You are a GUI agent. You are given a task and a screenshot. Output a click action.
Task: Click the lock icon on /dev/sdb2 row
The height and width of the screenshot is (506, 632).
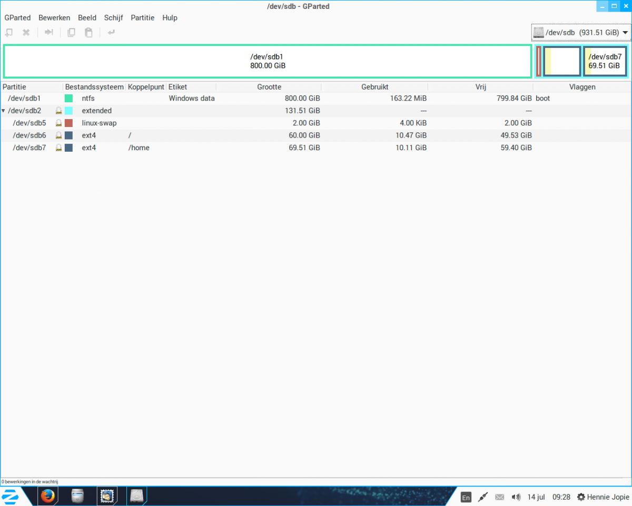(x=59, y=111)
